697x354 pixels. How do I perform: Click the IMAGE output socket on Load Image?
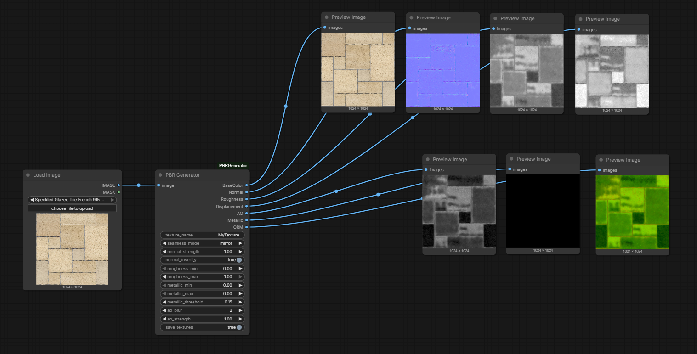(119, 185)
